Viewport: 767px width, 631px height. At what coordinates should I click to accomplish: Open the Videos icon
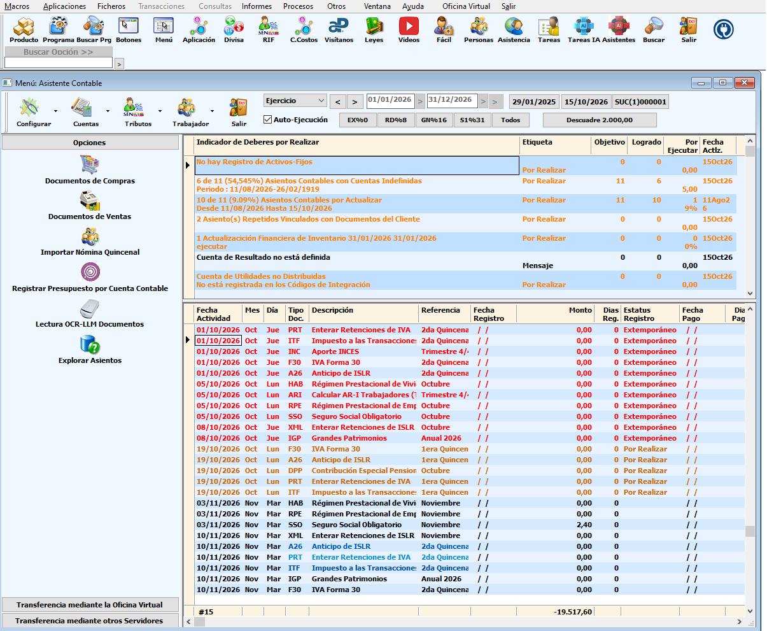pos(409,30)
